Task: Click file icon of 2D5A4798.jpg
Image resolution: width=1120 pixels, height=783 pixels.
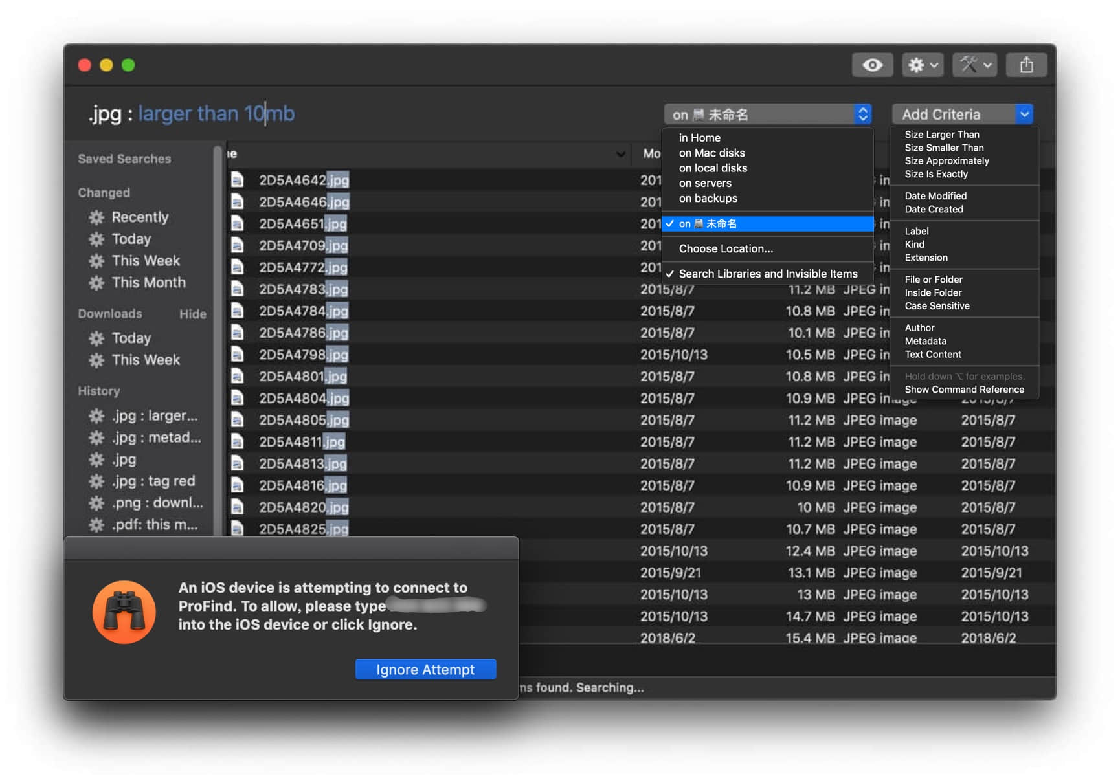Action: tap(238, 355)
